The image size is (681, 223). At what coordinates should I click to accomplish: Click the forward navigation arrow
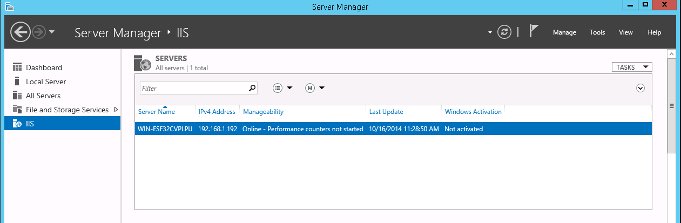(38, 32)
